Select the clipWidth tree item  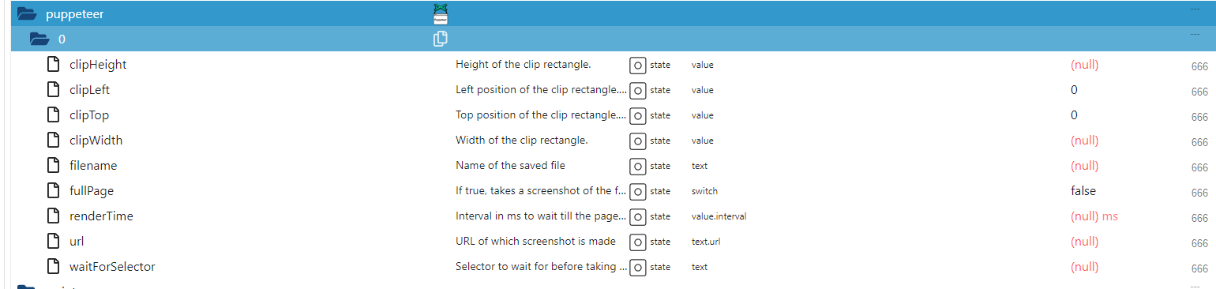tap(96, 140)
